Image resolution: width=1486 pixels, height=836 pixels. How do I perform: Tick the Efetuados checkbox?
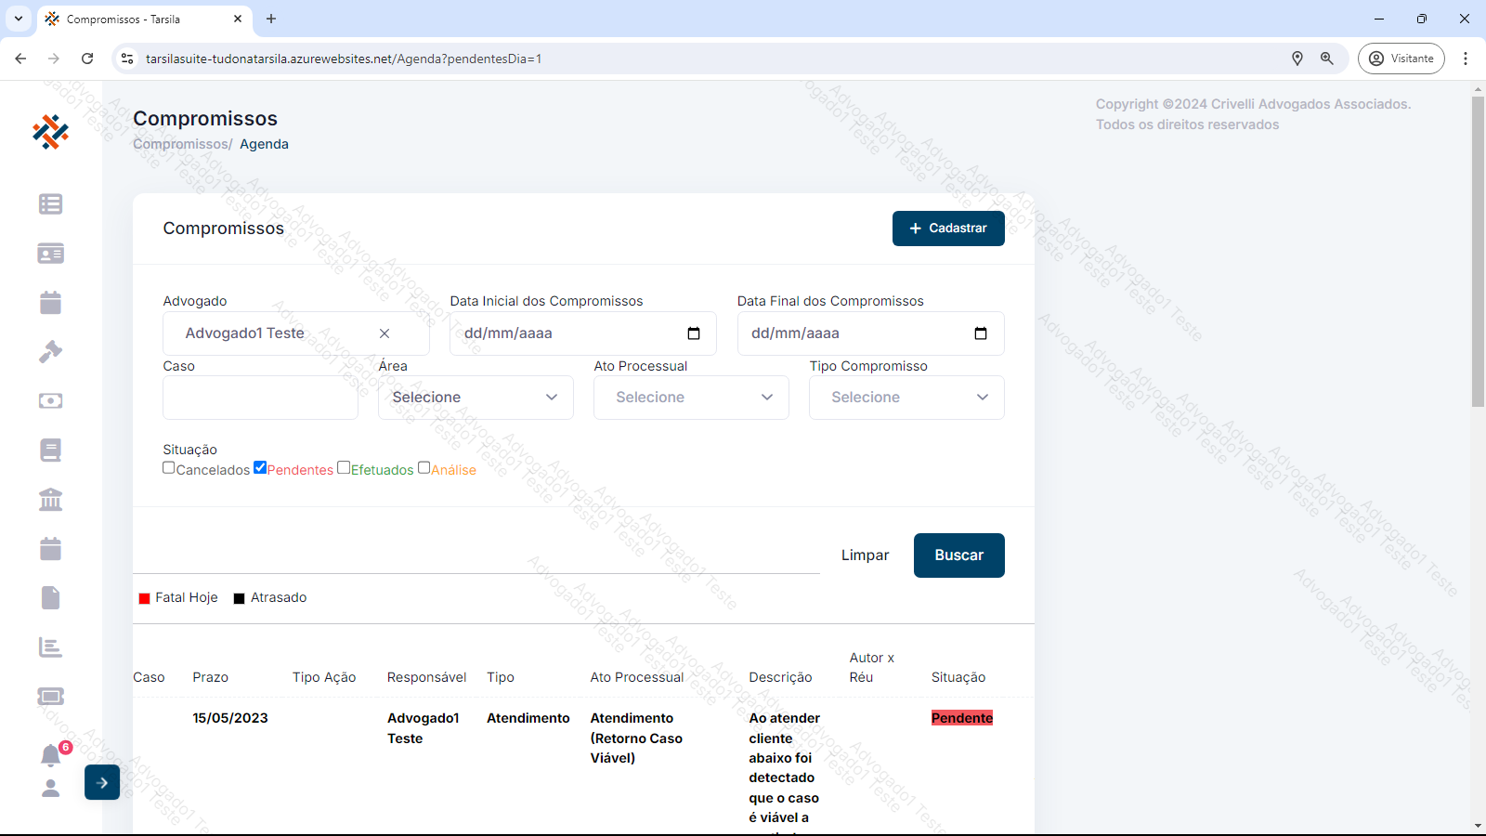coord(344,468)
